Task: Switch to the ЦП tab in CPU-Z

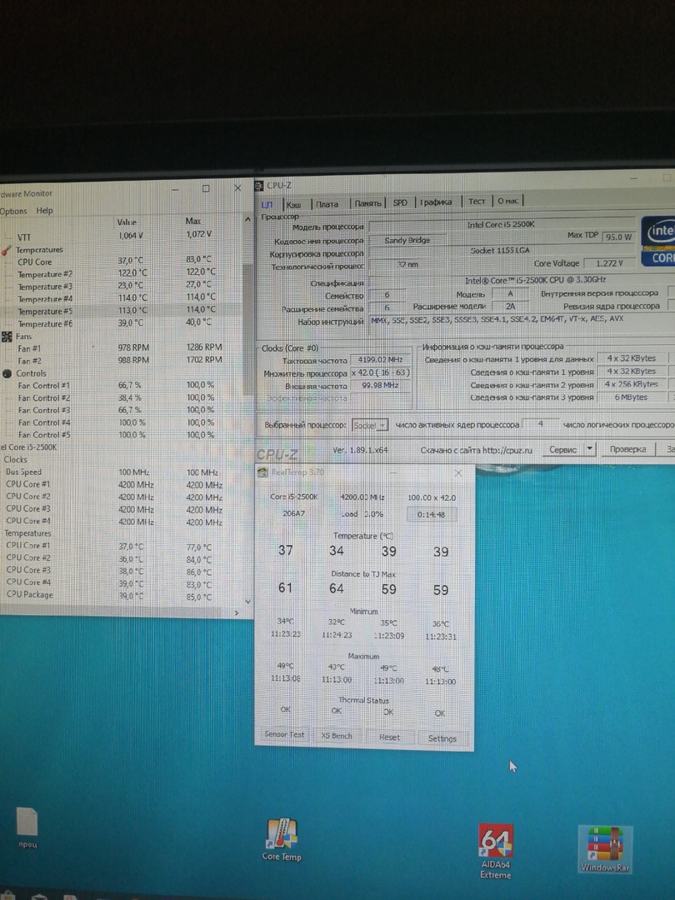Action: pyautogui.click(x=268, y=204)
